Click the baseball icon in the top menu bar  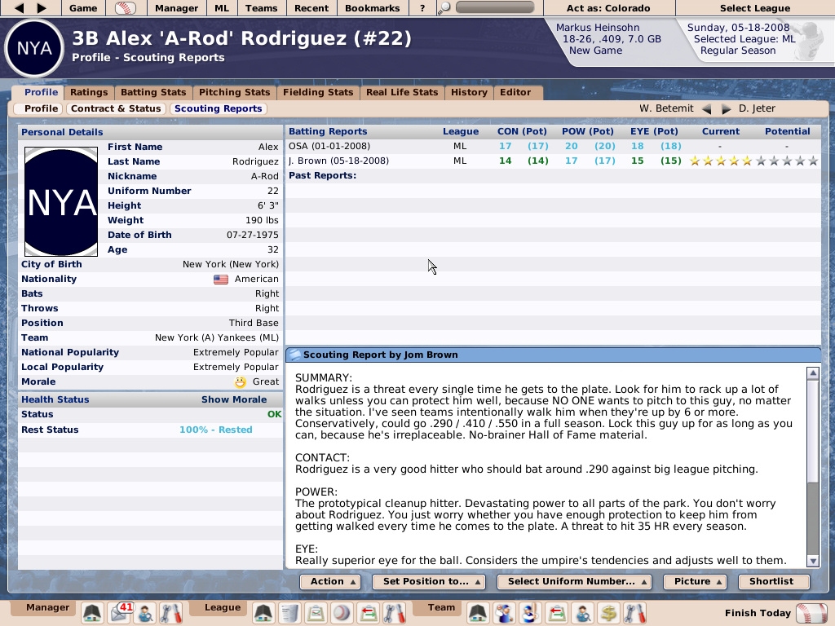point(126,8)
